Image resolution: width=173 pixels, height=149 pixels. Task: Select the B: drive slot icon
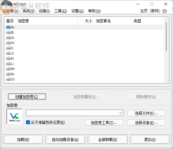click(8, 32)
